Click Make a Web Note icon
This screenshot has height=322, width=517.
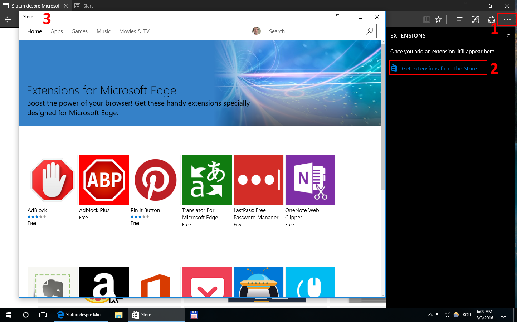point(475,19)
